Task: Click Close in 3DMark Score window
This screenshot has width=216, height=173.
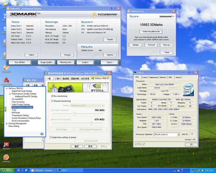Action: pos(167,52)
